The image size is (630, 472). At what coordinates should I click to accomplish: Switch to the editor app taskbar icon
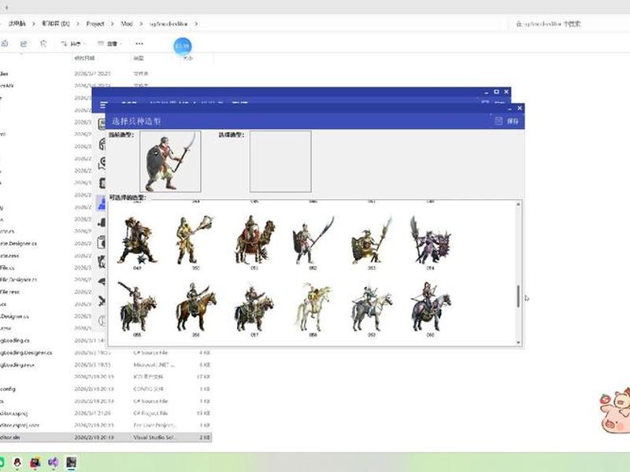(x=71, y=463)
